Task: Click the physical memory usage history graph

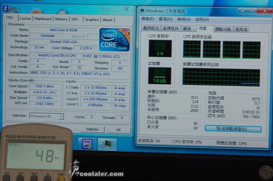Action: pos(221,77)
